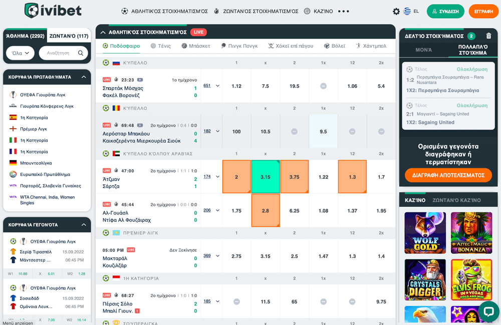Collapse ΚΟΡΥΦΑΊΑ ΠΡΩΤΑΘΛΉΜΑΤΑ panel
This screenshot has width=501, height=325.
[x=84, y=77]
